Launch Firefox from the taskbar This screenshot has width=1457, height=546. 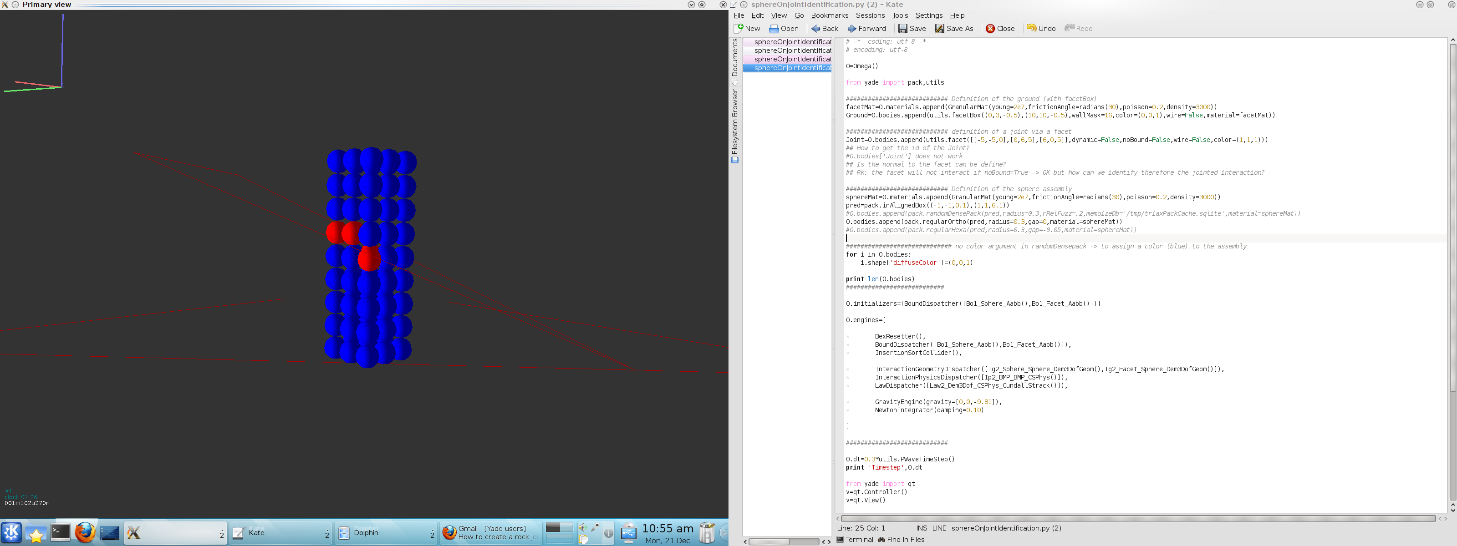pyautogui.click(x=85, y=532)
